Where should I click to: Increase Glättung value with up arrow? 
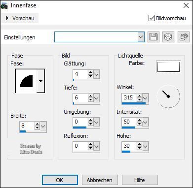(x=90, y=72)
